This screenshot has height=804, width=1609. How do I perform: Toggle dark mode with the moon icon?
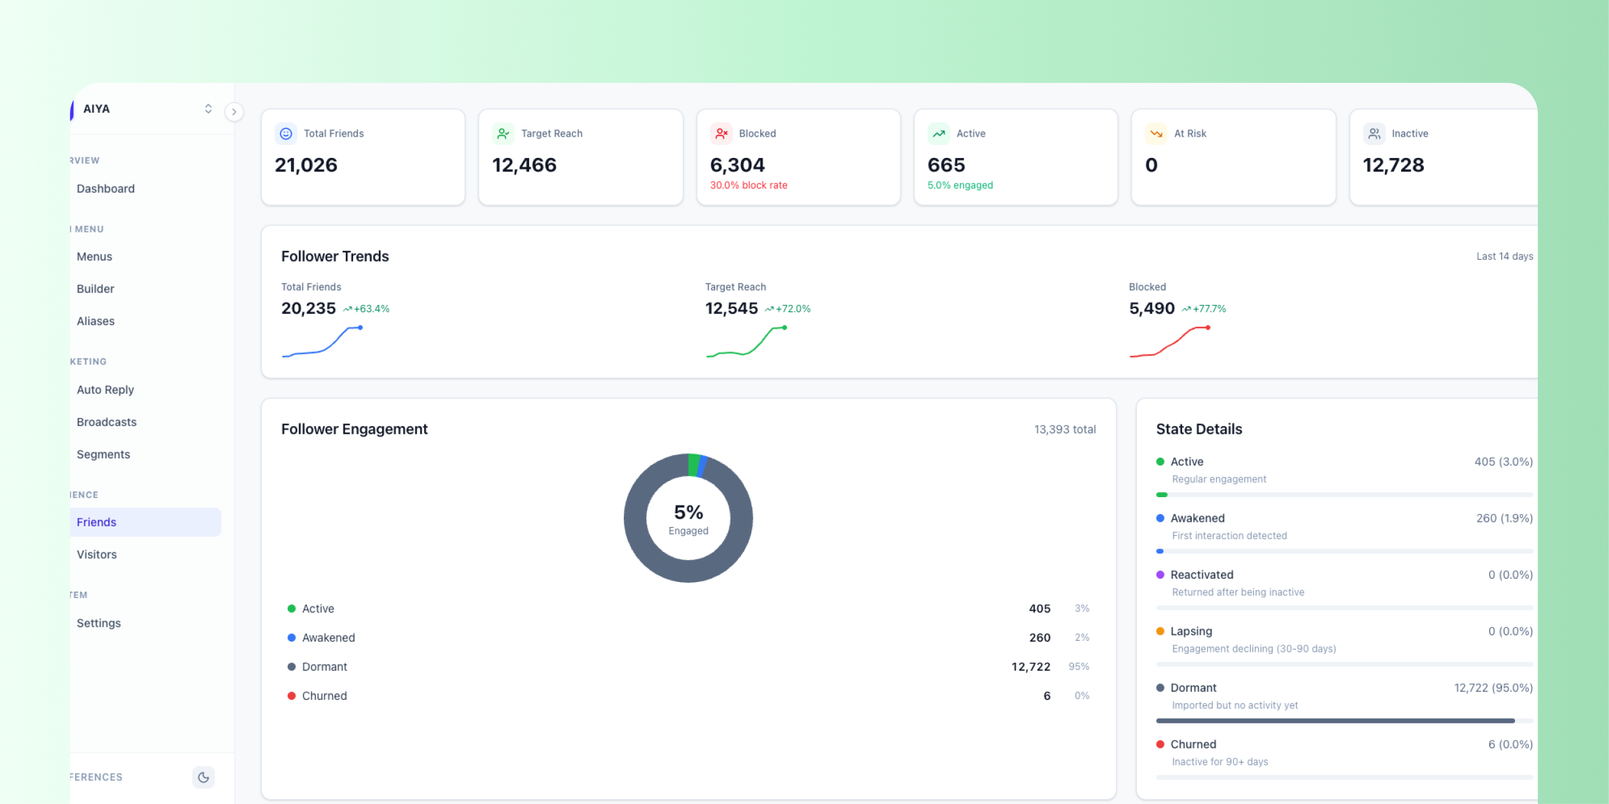[x=203, y=777]
